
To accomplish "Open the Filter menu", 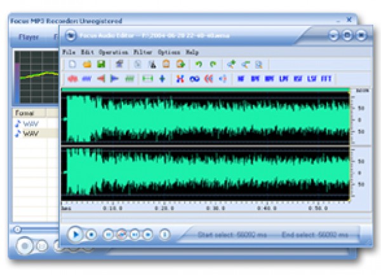I will (143, 52).
